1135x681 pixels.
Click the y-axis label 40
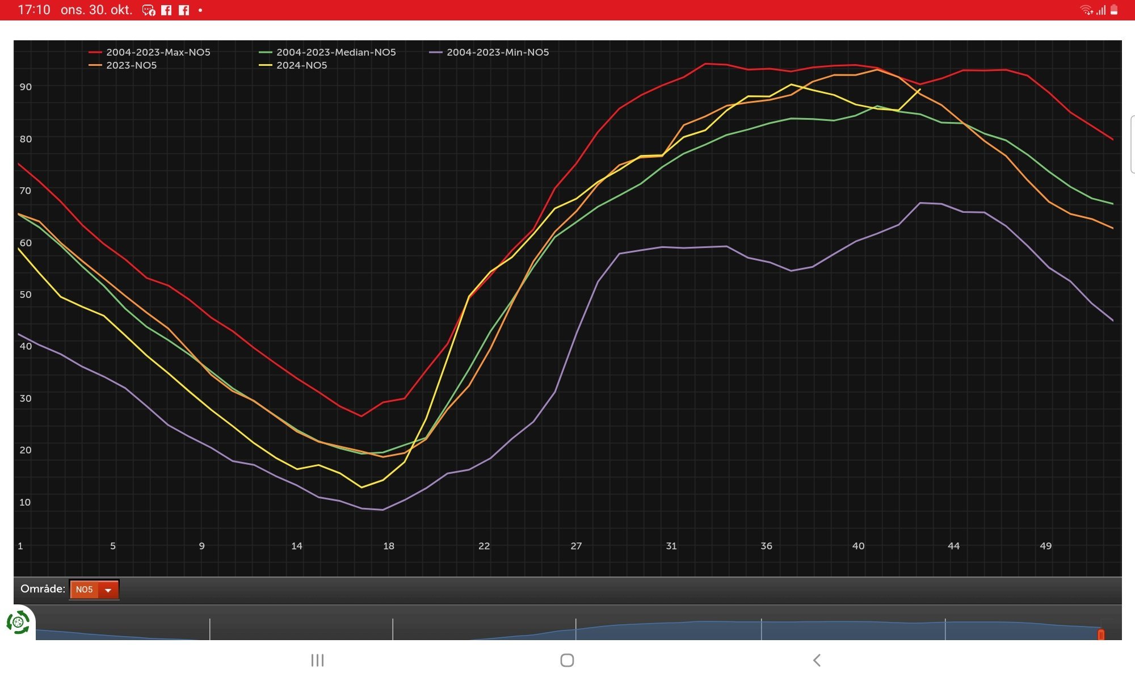(x=26, y=346)
